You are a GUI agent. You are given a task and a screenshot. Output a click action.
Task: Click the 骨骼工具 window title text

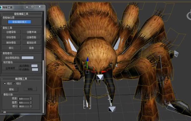pyautogui.click(x=8, y=8)
